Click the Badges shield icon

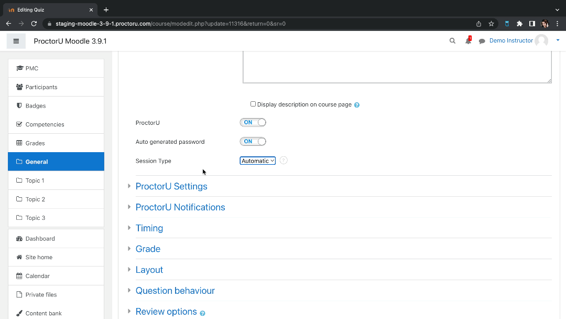pyautogui.click(x=19, y=105)
